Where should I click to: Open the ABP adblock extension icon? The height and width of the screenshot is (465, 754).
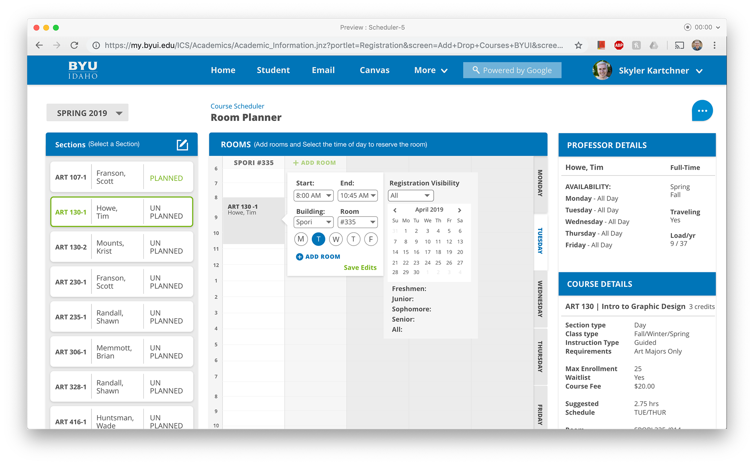pos(619,45)
